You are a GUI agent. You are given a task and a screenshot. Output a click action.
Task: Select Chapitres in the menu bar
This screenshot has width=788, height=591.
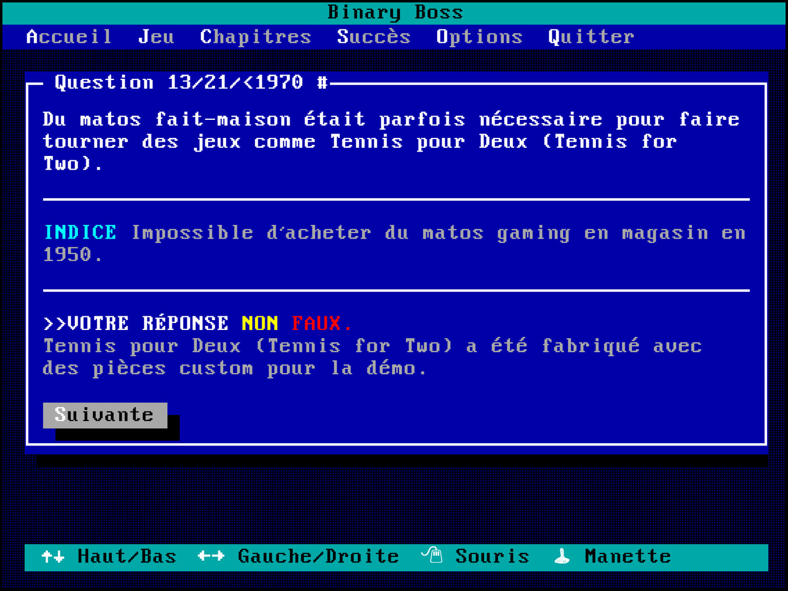[x=255, y=37]
